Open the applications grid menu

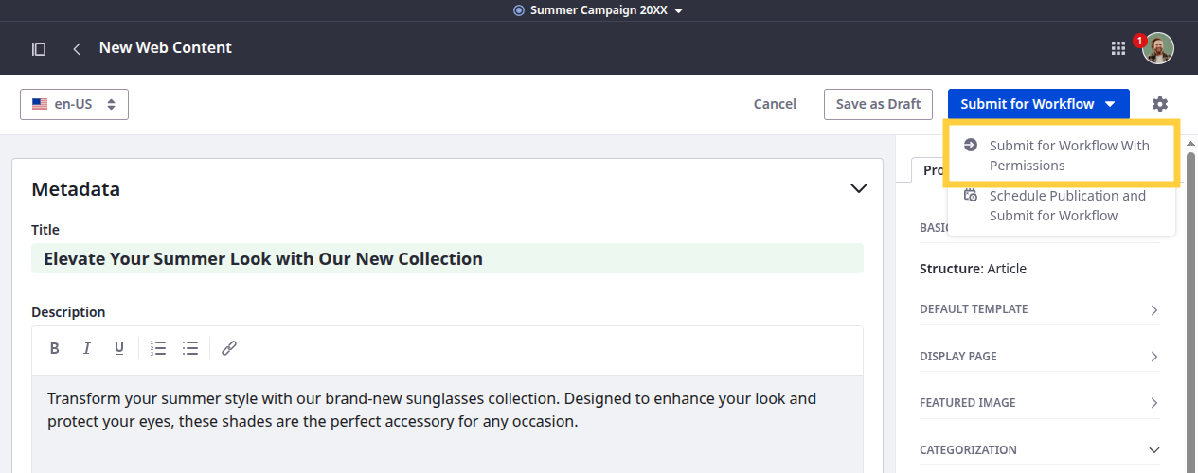point(1118,48)
